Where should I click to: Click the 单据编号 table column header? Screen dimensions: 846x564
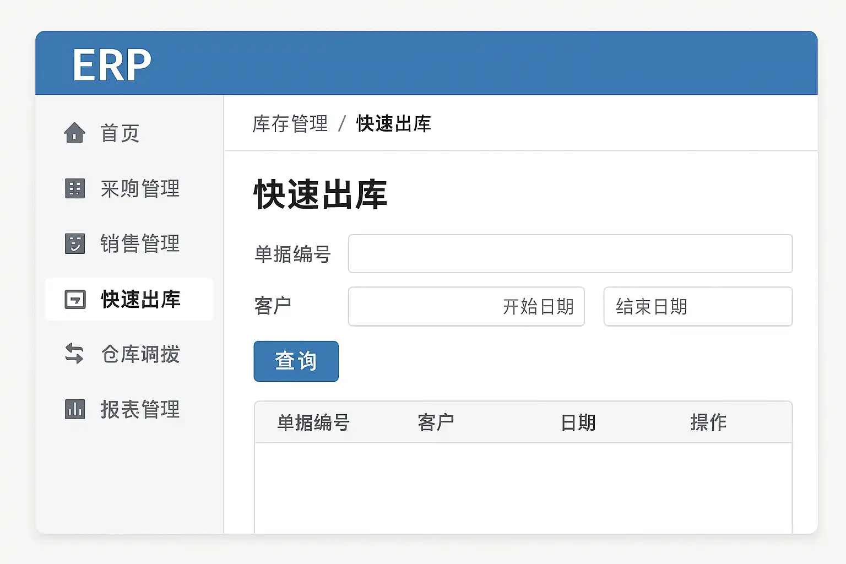coord(313,422)
